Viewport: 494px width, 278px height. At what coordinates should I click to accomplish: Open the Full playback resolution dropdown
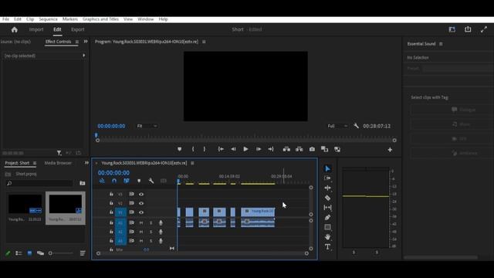coord(338,126)
